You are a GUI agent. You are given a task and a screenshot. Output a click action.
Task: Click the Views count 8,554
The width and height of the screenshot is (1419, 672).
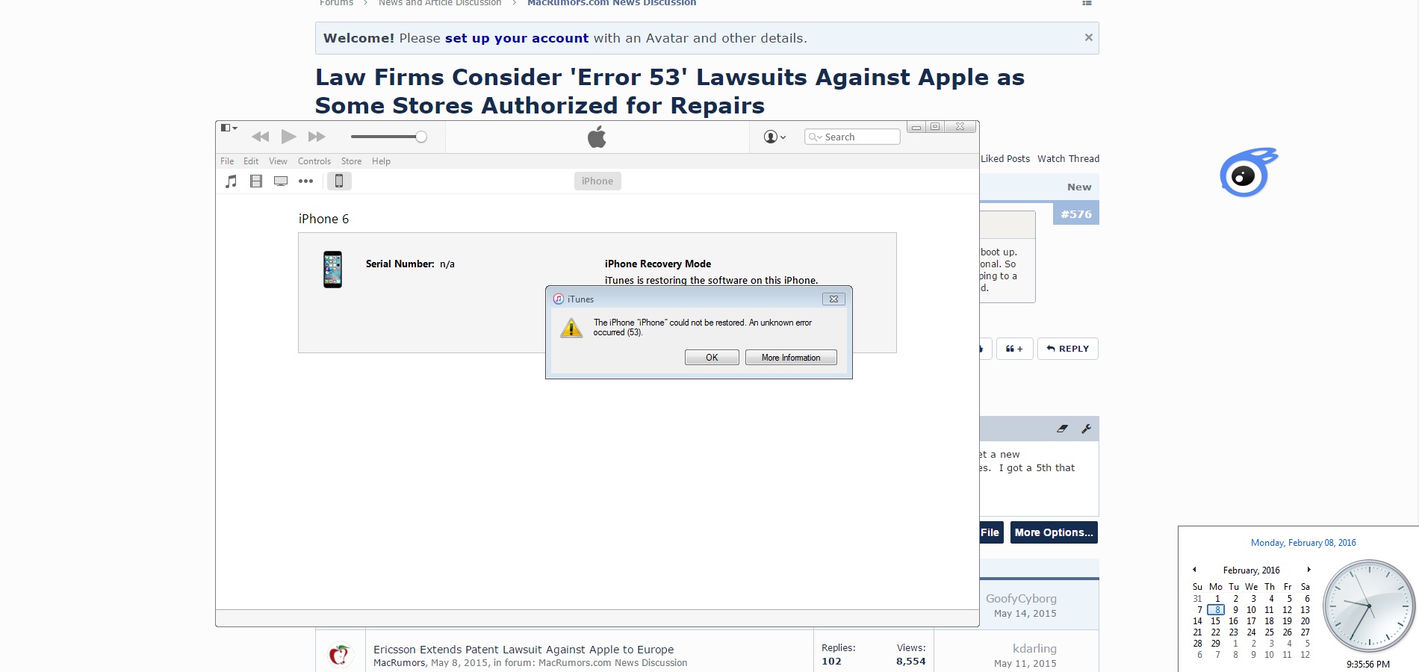pos(911,662)
